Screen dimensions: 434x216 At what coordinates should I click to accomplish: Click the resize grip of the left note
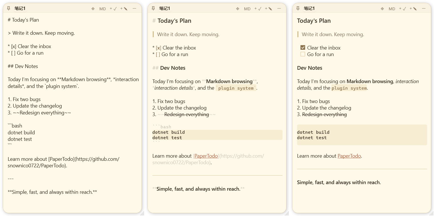coord(142,213)
